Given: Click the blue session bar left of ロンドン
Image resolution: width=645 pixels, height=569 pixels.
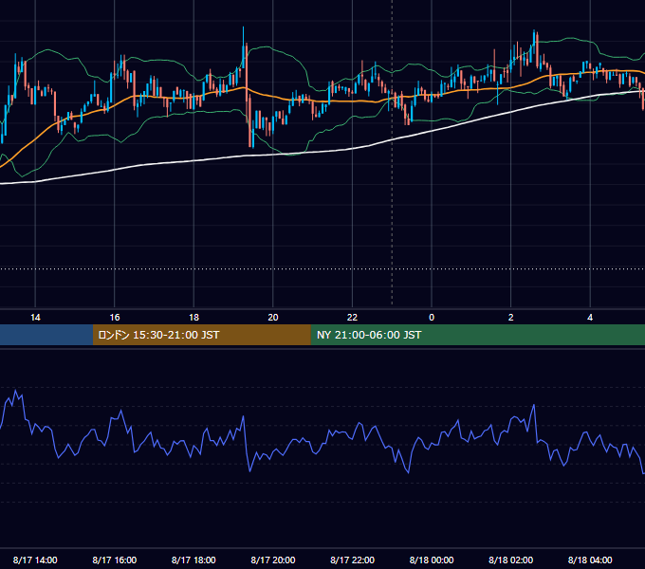Looking at the screenshot, I should pyautogui.click(x=46, y=335).
